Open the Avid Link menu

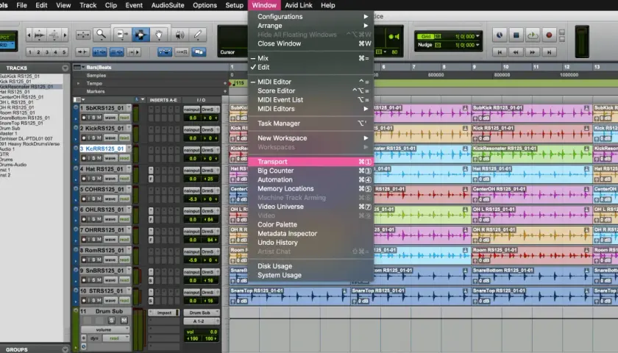299,5
